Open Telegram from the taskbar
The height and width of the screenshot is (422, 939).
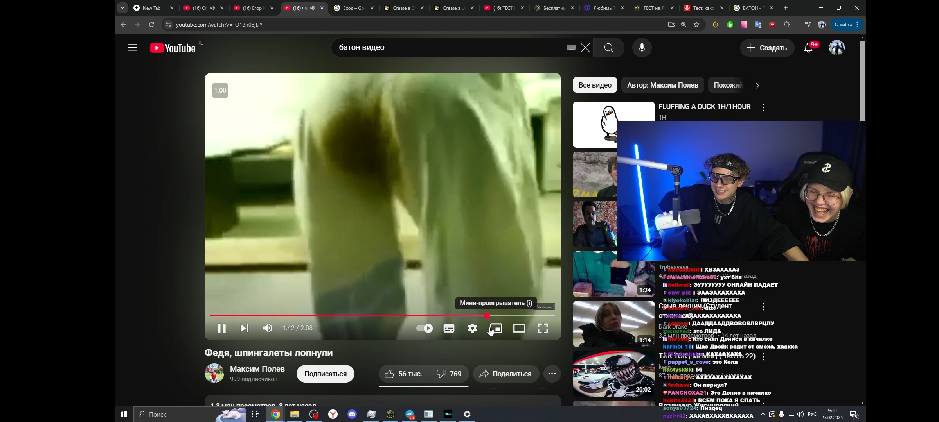[x=410, y=414]
